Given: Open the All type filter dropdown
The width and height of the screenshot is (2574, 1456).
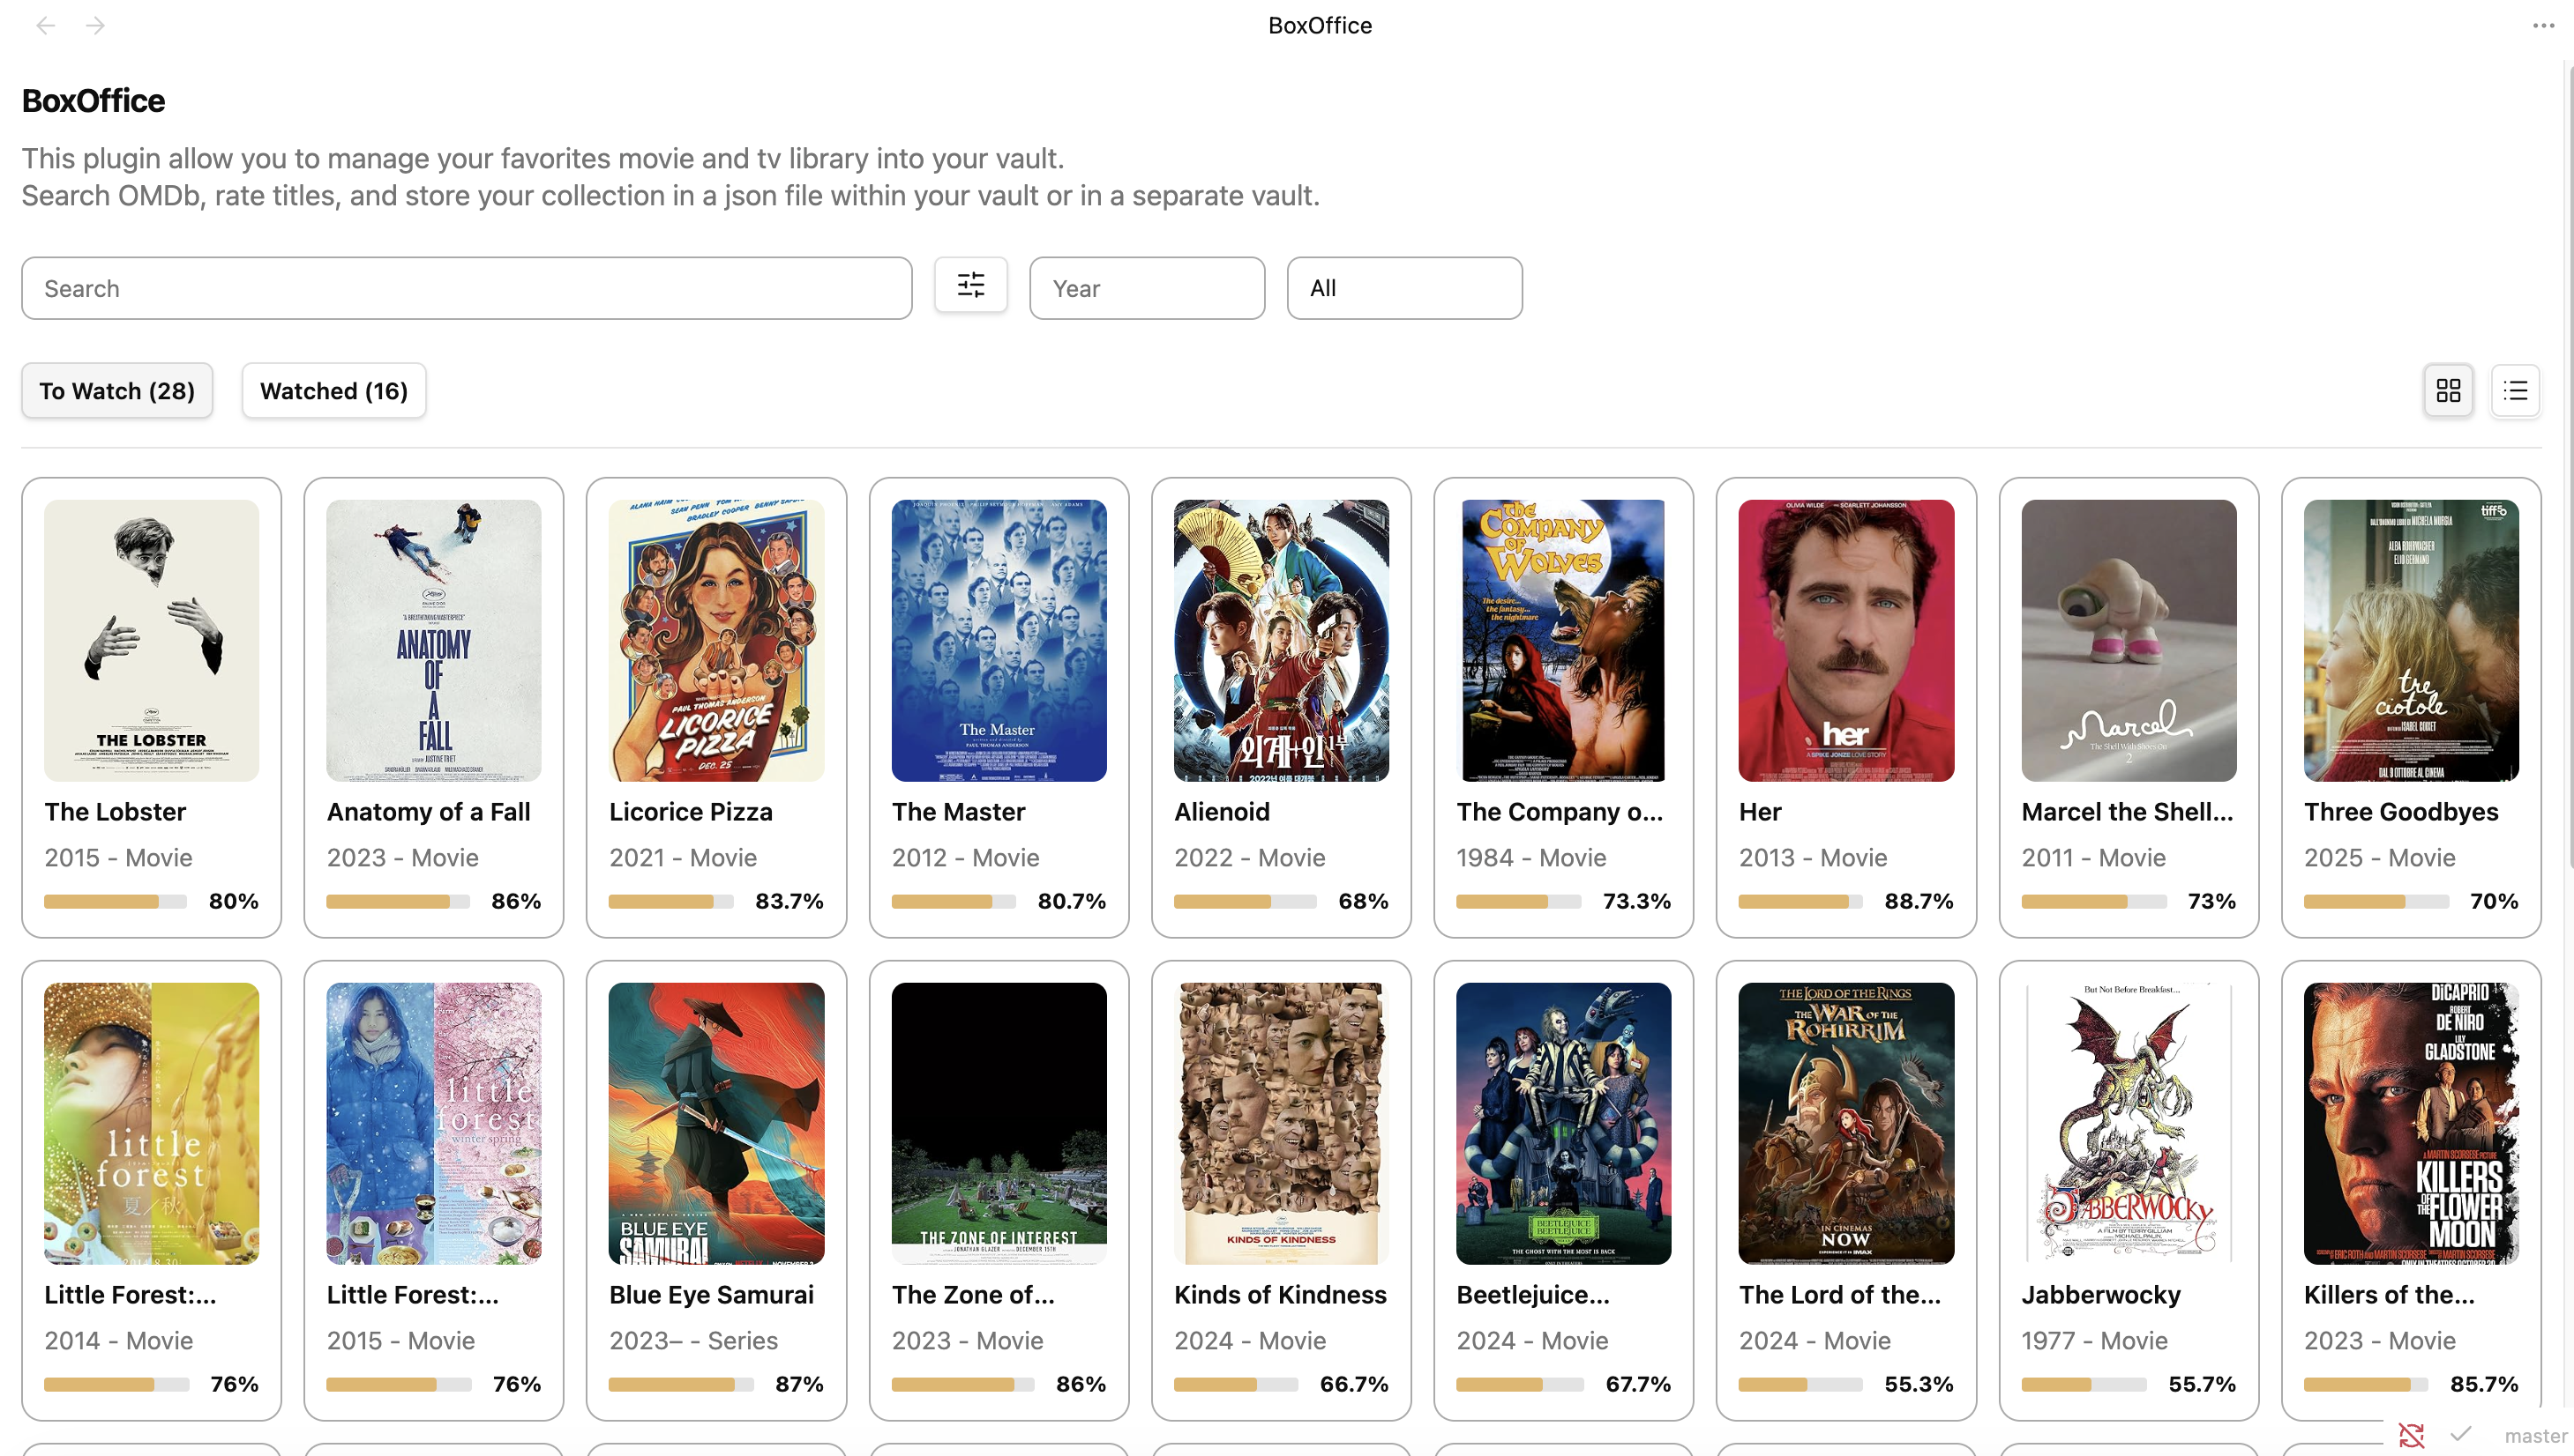Looking at the screenshot, I should [1403, 288].
